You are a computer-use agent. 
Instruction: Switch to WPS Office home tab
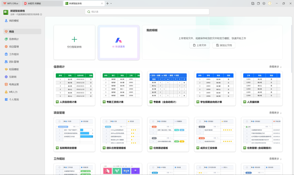click(11, 3)
